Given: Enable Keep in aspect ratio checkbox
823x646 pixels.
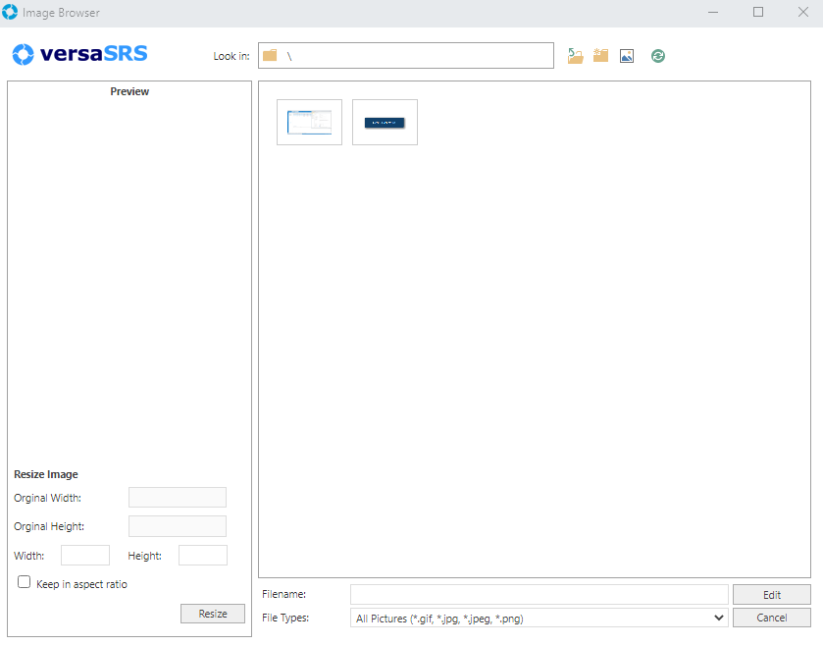Looking at the screenshot, I should (25, 582).
